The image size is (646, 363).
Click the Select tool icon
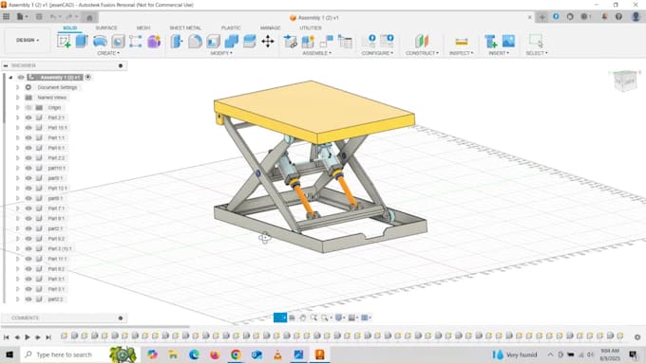(x=536, y=41)
